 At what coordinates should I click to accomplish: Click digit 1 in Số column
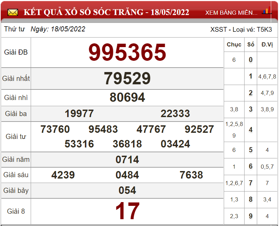click(251, 76)
